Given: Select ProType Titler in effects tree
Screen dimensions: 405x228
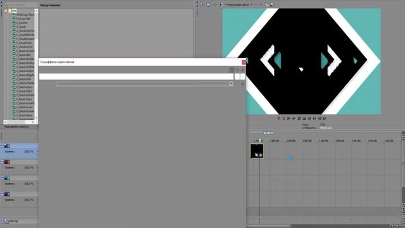Looking at the screenshot, I should (23, 19).
